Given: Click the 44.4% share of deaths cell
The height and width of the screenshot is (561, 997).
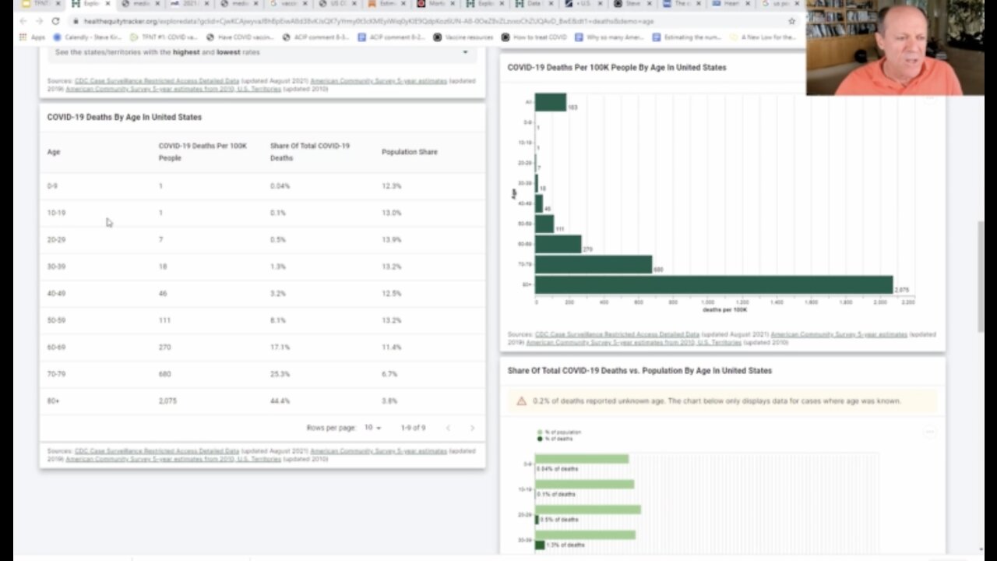Looking at the screenshot, I should [x=280, y=400].
